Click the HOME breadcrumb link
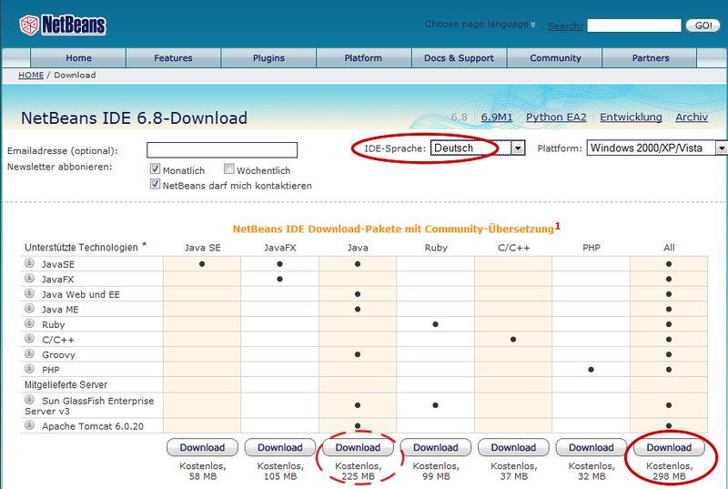This screenshot has width=728, height=489. tap(31, 76)
